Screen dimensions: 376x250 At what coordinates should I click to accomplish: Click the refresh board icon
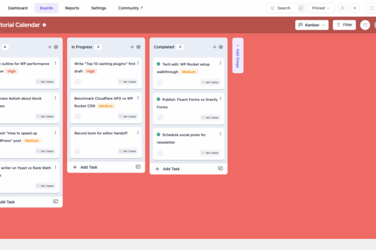365,25
